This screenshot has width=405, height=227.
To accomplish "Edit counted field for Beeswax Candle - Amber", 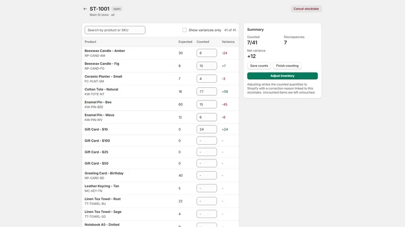I will click(x=207, y=53).
